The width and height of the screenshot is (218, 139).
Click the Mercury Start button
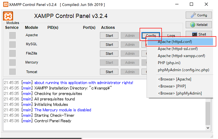click(109, 62)
